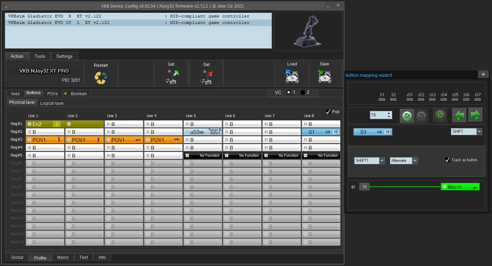The height and width of the screenshot is (266, 492).
Task: Select Reg#5 Line 7 No Function cell
Action: click(282, 155)
